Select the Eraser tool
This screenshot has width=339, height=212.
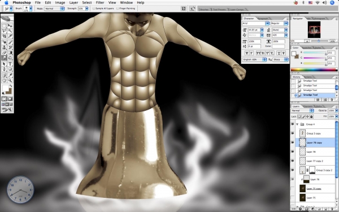tap(4, 53)
